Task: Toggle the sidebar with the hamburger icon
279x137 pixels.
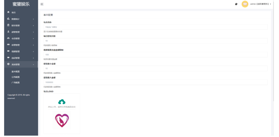Action: (x=42, y=4)
